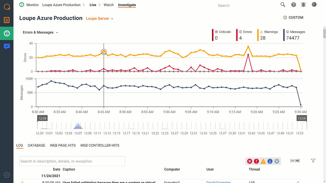This screenshot has width=326, height=183.
Task: Click the Loupe Azure Production page title
Action: pos(51,18)
